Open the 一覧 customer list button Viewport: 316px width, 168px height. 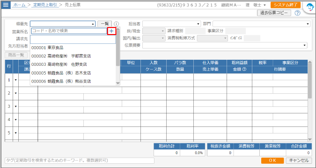104,24
